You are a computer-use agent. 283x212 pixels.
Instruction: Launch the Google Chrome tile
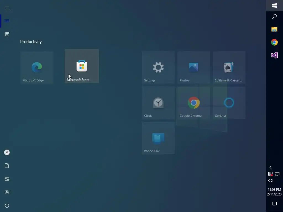(194, 103)
